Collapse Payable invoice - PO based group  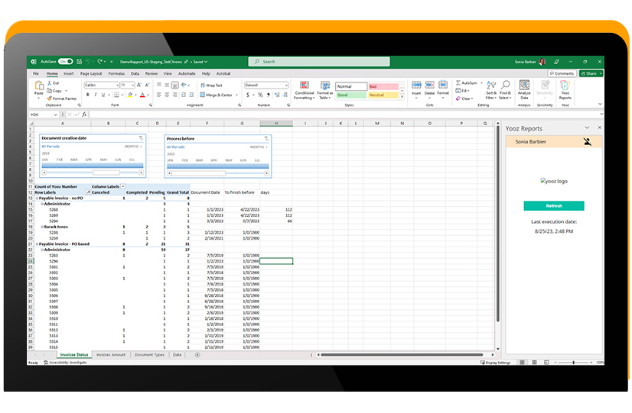coord(37,244)
